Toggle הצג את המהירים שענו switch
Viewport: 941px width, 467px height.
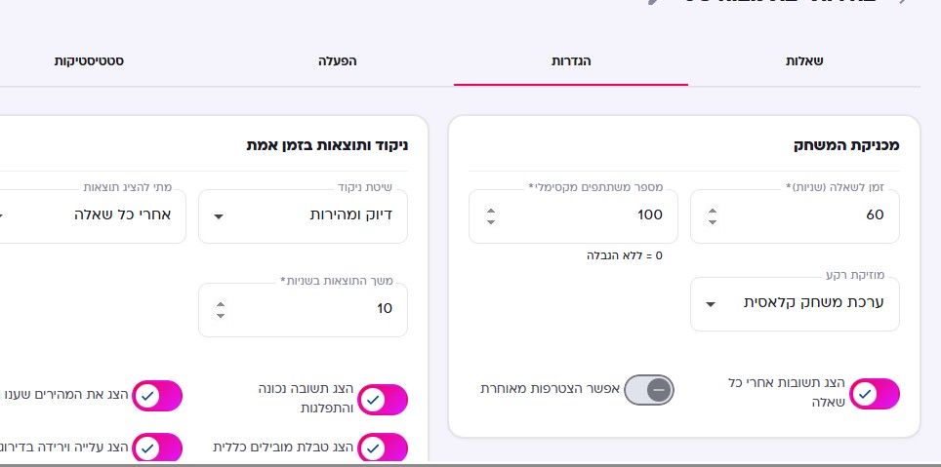(x=156, y=396)
